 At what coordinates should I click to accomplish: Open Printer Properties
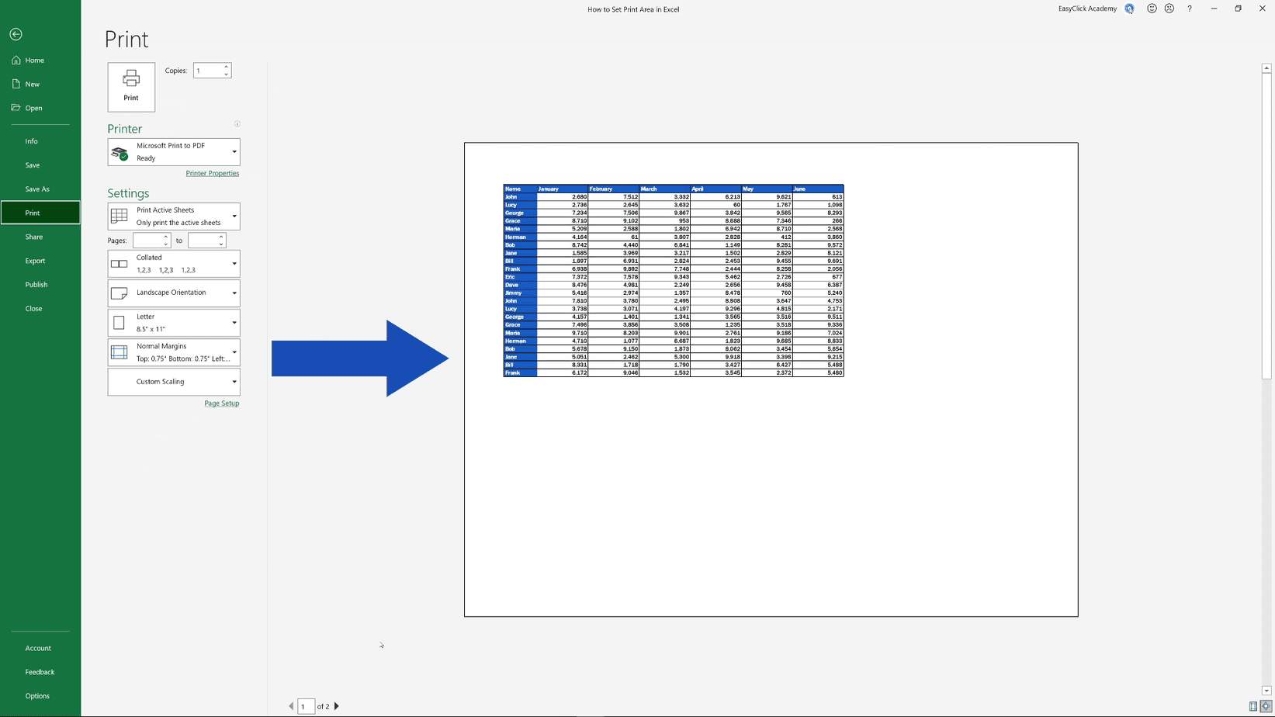(213, 173)
